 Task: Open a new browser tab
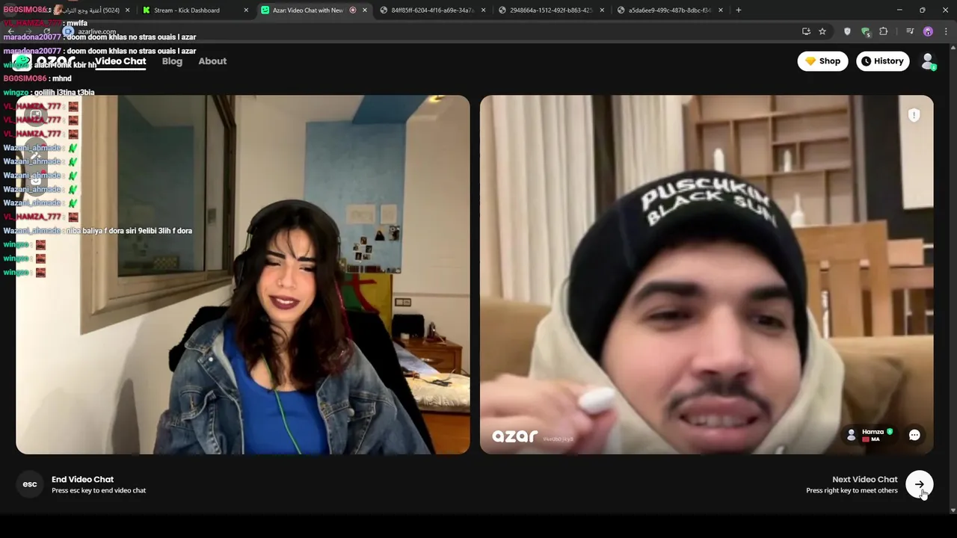tap(738, 10)
